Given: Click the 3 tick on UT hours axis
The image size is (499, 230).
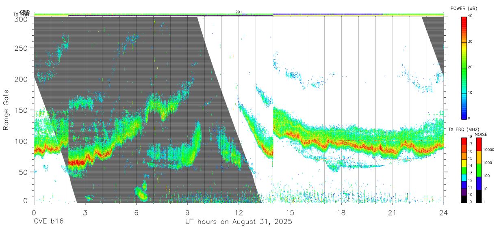Looking at the screenshot, I should 85,213.
